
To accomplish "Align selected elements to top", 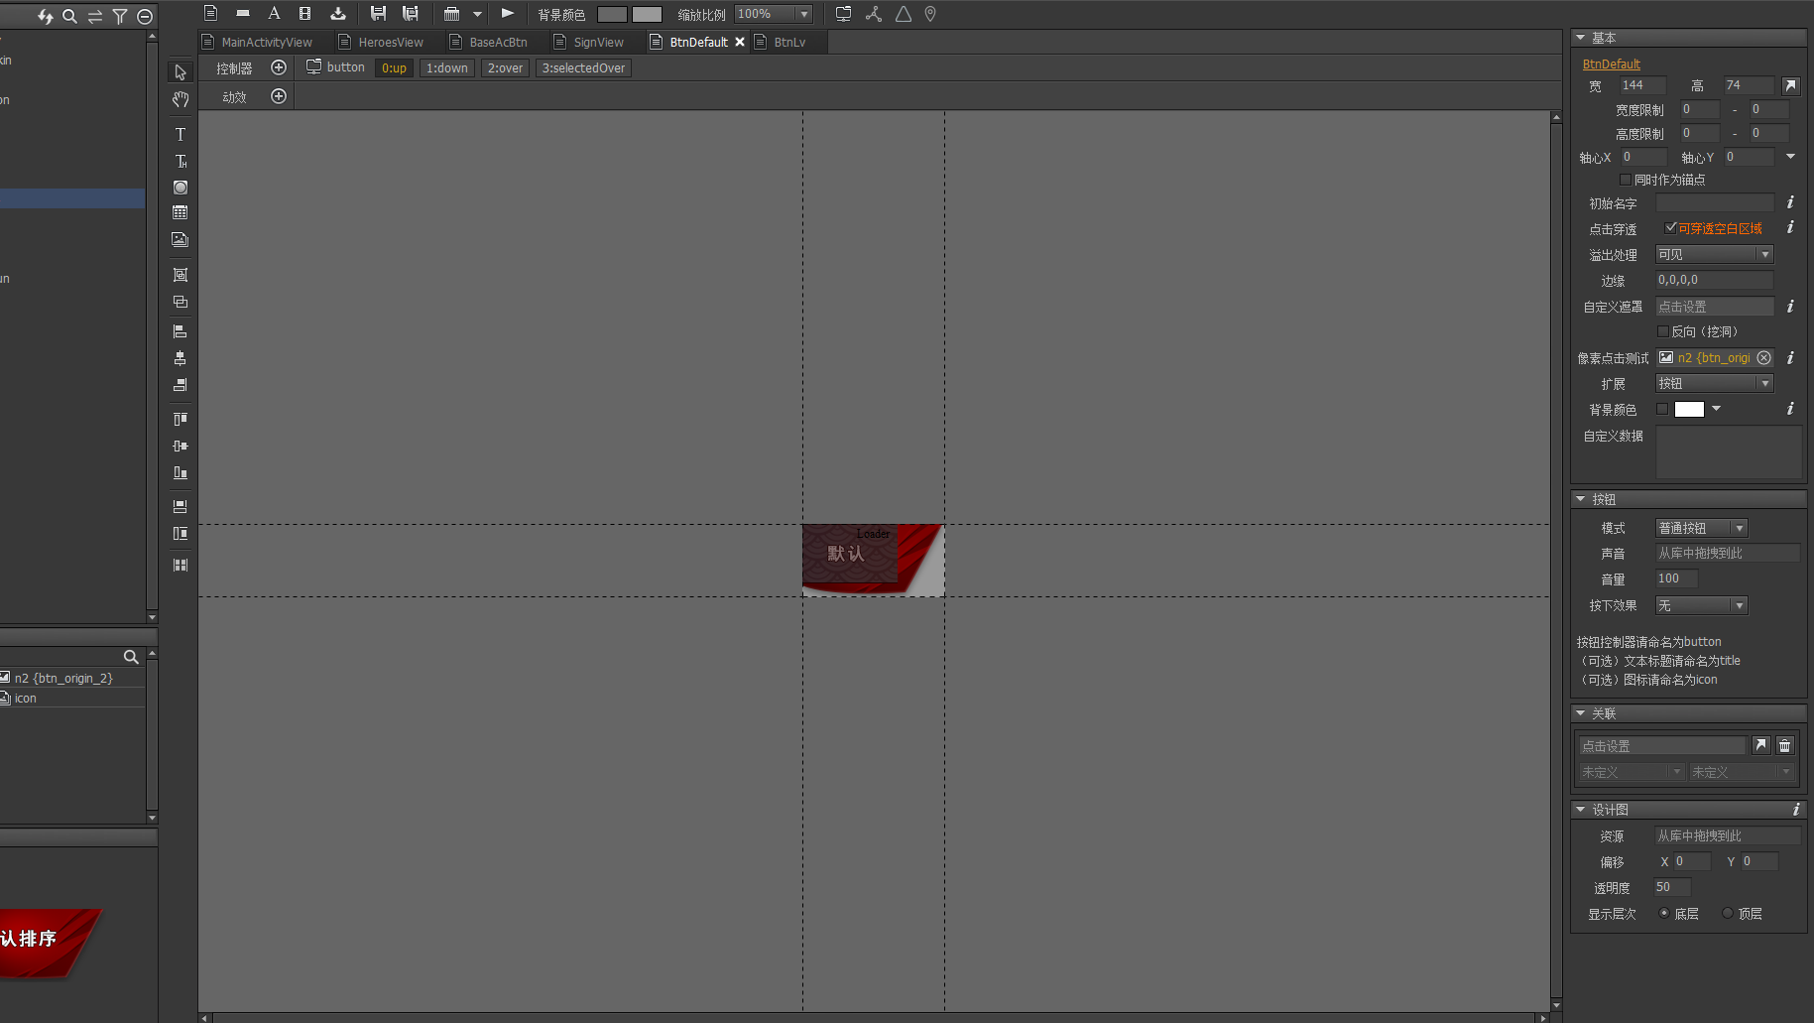I will pos(181,419).
